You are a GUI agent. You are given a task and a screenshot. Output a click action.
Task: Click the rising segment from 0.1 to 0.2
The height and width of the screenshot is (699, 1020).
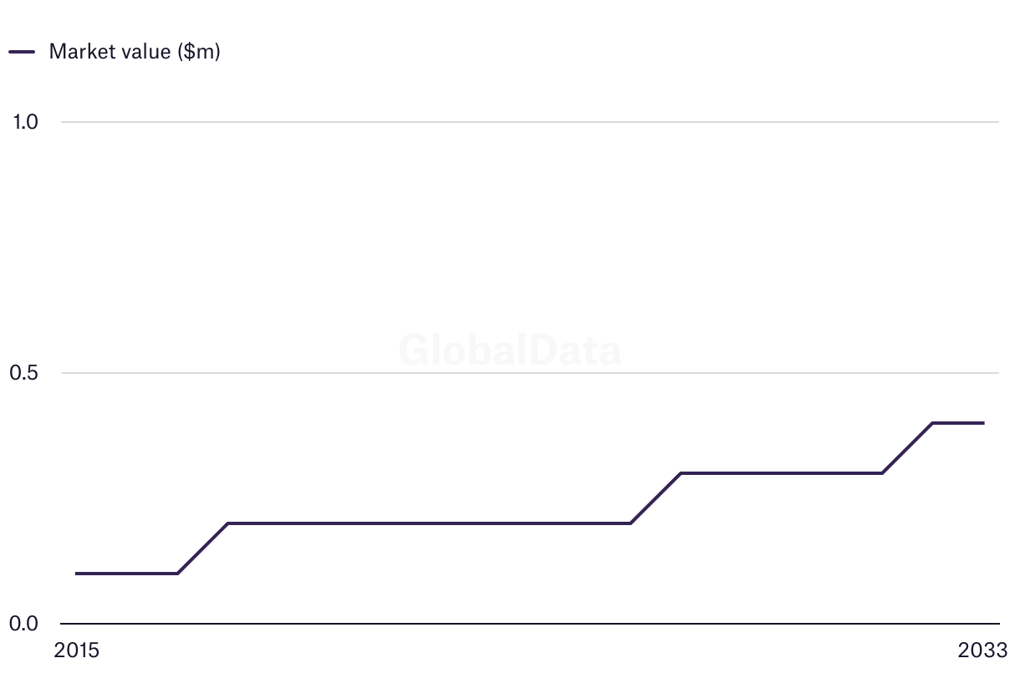(203, 548)
